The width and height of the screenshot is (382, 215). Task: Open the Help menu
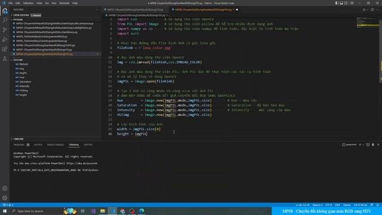(75, 3)
